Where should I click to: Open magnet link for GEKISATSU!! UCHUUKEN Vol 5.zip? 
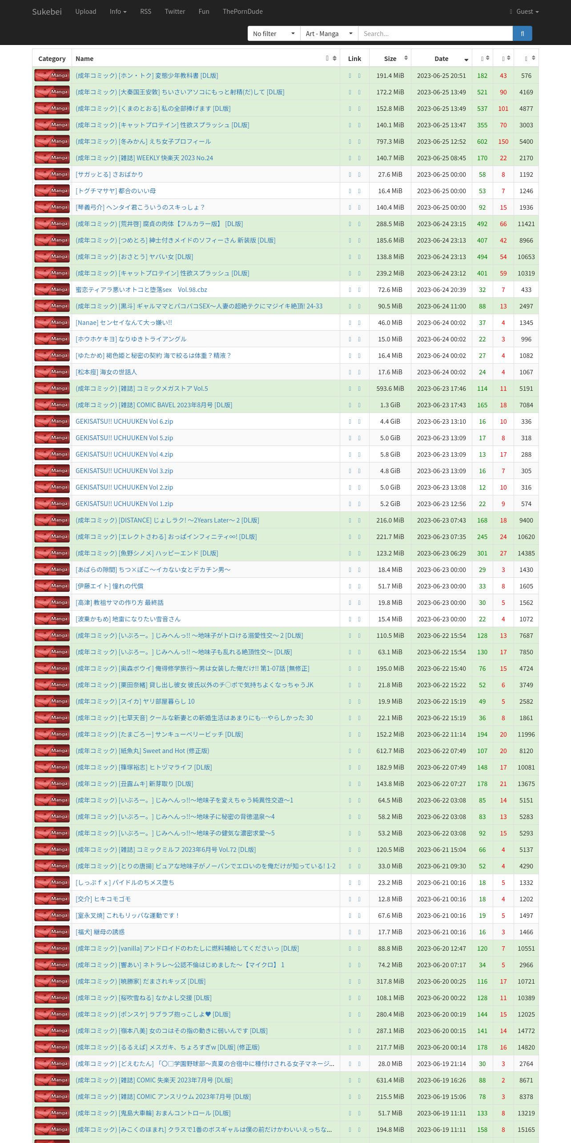pyautogui.click(x=359, y=438)
